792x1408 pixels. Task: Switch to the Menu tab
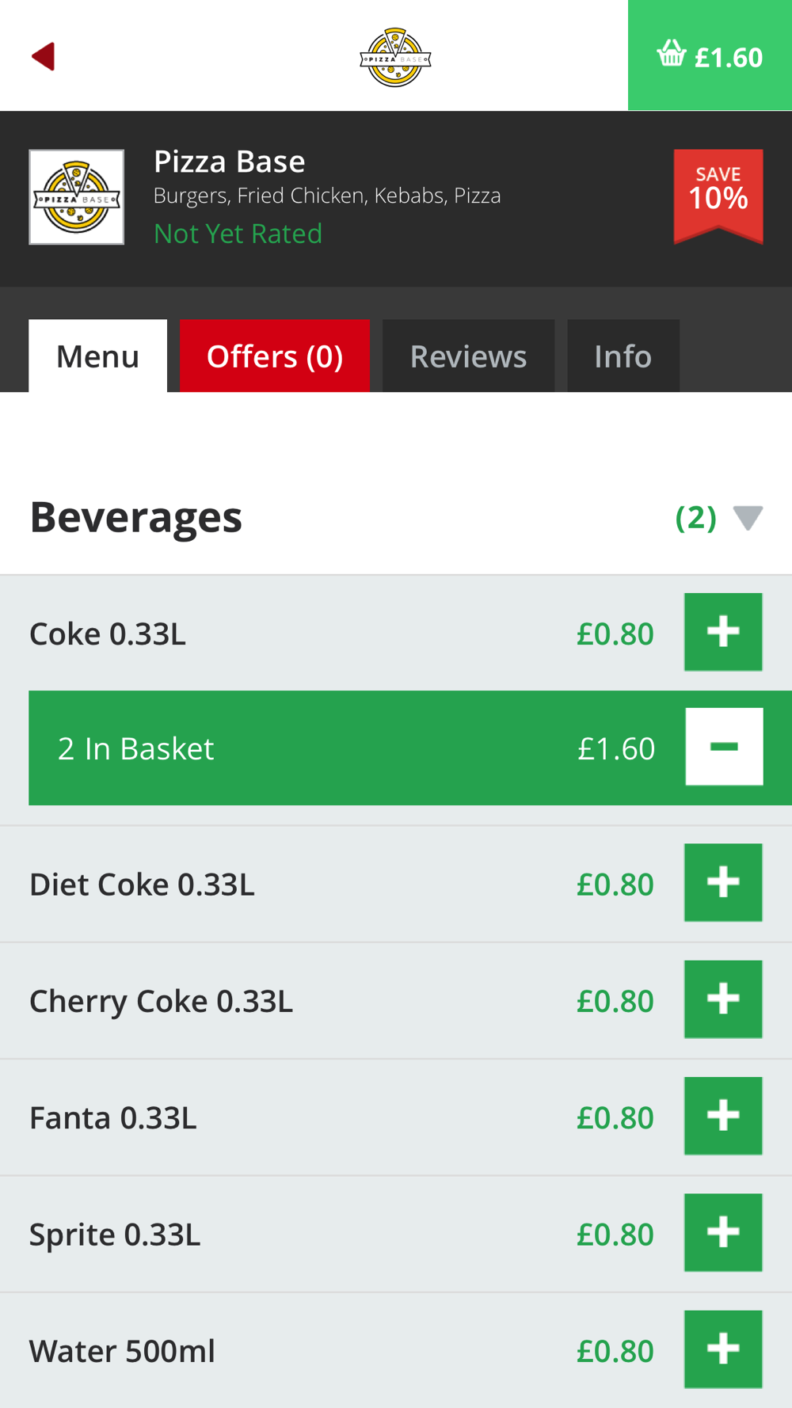(x=97, y=356)
